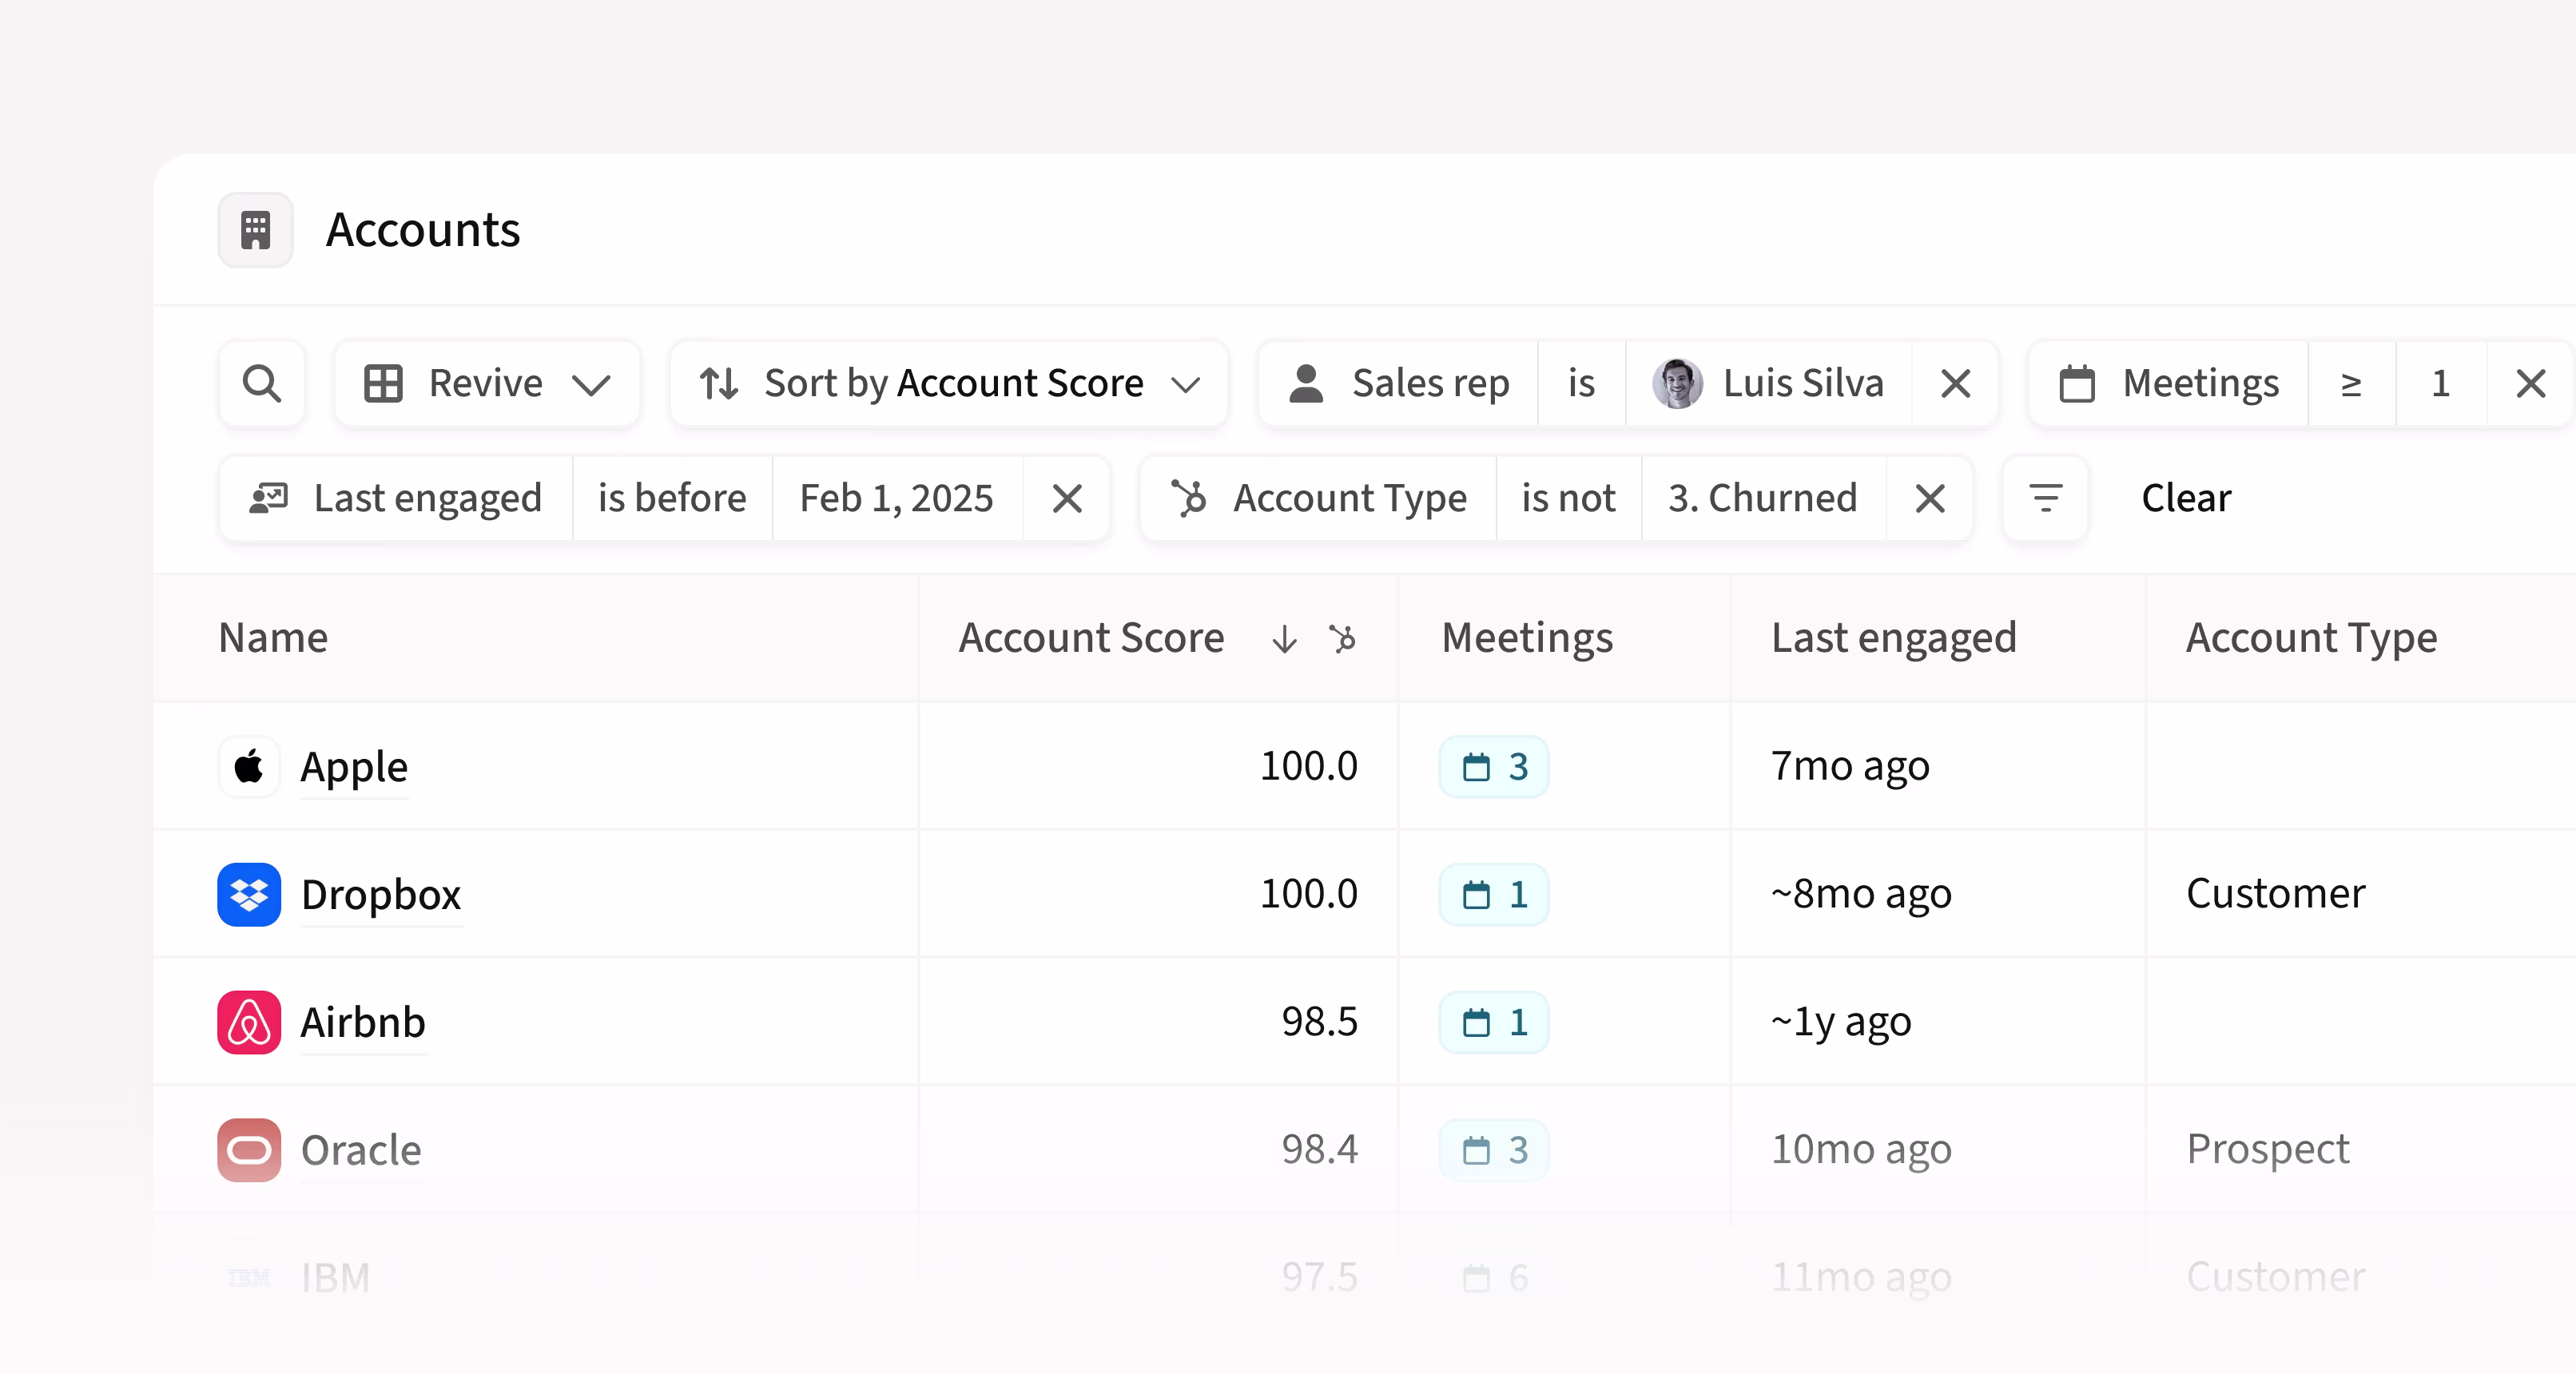Open the Revive view dropdown

[487, 384]
